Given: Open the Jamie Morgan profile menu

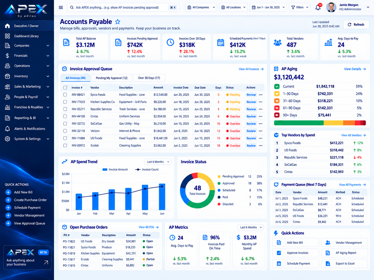Looking at the screenshot, I should 348,7.
